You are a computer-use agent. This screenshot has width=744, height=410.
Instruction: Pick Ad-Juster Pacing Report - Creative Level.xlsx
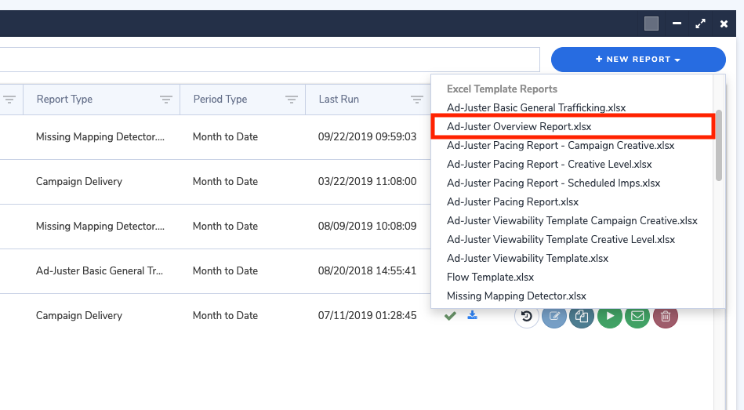pos(549,164)
